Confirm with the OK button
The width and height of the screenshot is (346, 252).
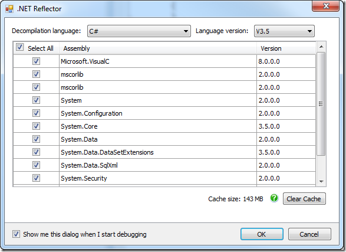[262, 234]
